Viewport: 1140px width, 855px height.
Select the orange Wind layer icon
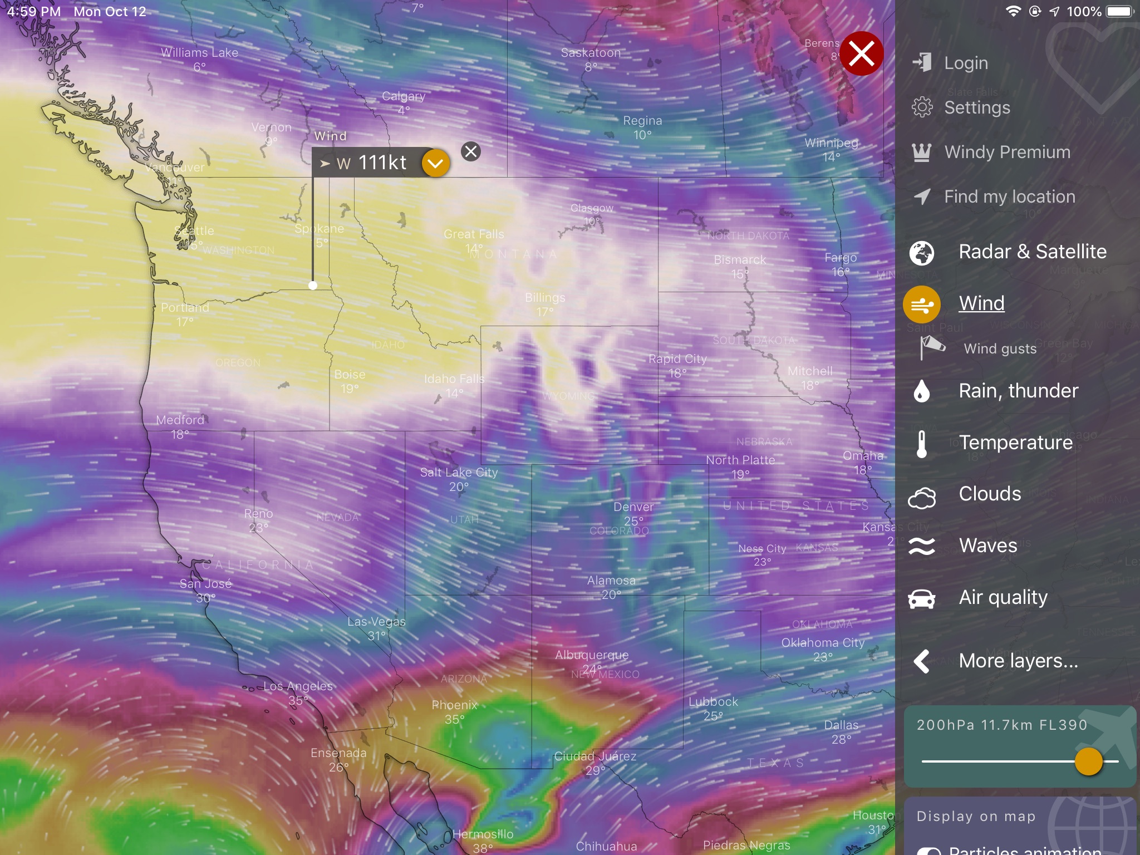[922, 304]
